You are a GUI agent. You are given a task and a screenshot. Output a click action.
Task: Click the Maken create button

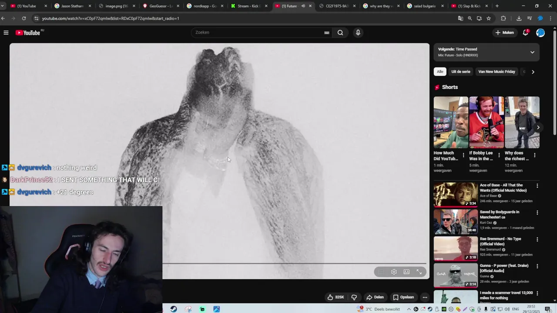click(505, 33)
